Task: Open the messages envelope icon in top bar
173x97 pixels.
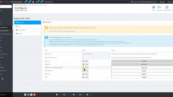Action: click(33, 2)
